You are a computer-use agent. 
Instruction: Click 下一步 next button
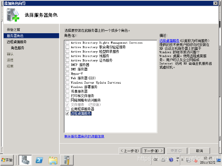pos(153,151)
